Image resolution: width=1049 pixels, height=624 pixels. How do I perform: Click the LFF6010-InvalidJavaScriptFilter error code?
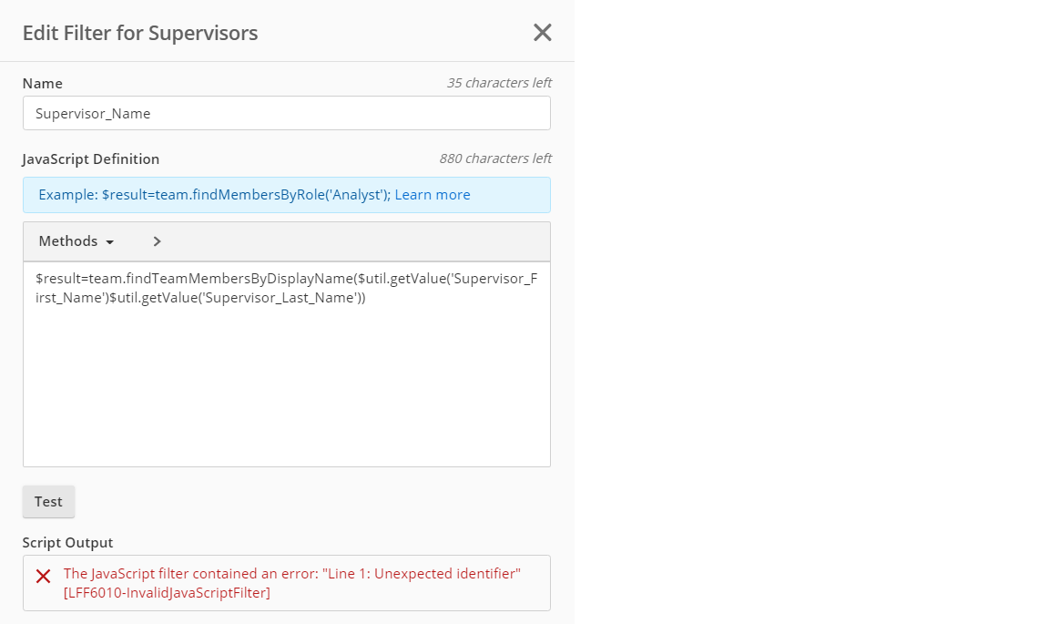[167, 593]
